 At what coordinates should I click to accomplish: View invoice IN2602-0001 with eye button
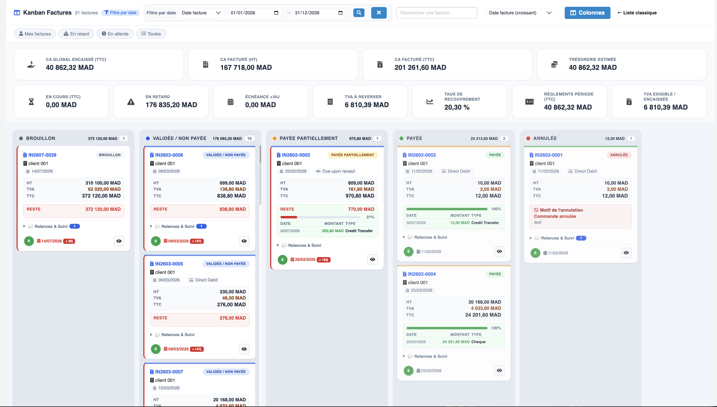tap(626, 253)
